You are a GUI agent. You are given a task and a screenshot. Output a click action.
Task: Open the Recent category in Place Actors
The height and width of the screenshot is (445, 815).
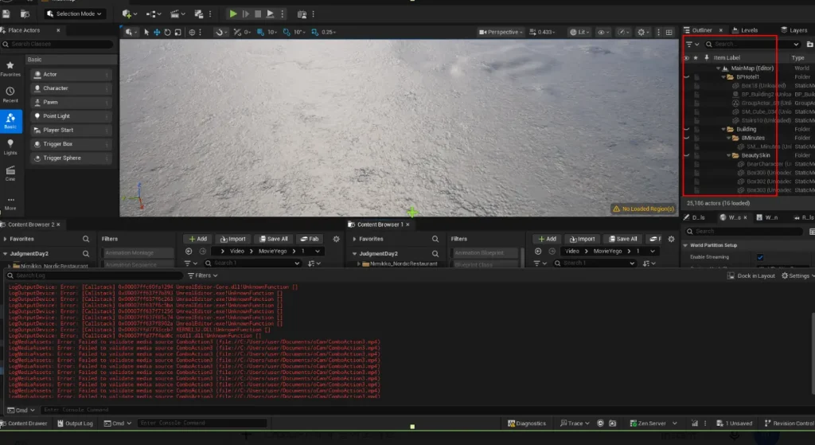coord(10,95)
